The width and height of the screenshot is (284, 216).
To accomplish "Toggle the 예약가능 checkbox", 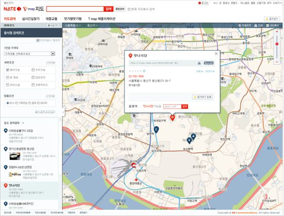I will 7,70.
